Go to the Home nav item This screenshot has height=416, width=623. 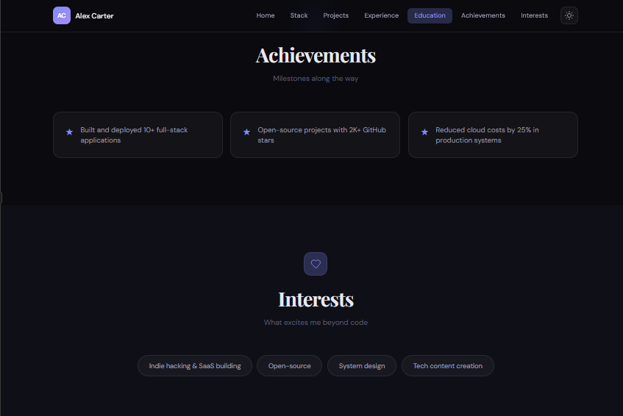(266, 15)
